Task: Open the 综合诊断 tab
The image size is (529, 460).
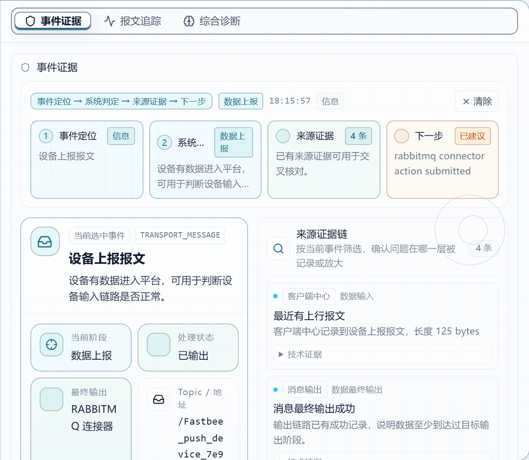Action: pos(212,21)
